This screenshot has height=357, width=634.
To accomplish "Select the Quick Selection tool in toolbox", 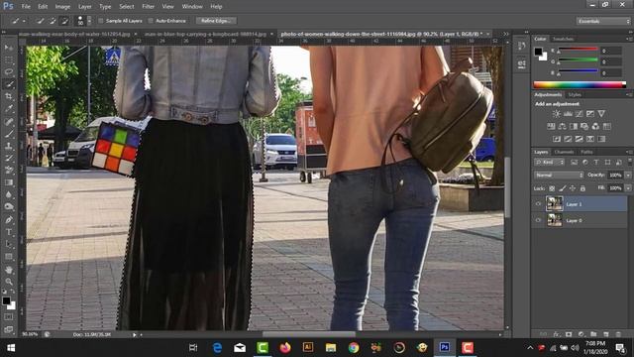I will coord(9,84).
